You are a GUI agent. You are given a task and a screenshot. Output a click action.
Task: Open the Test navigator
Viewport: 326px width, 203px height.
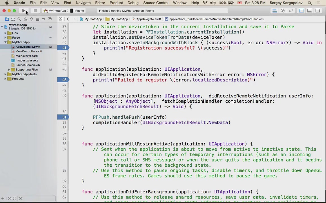coord(31,19)
